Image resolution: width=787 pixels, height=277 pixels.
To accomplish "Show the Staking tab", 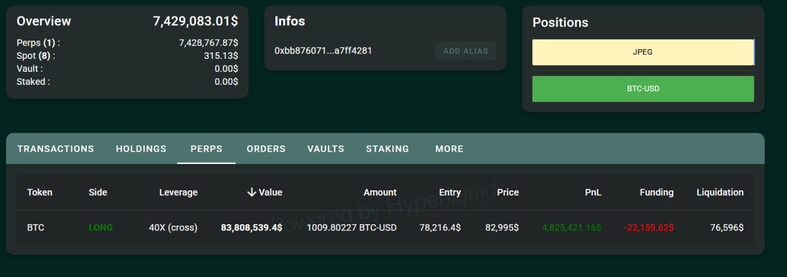I will pyautogui.click(x=387, y=149).
